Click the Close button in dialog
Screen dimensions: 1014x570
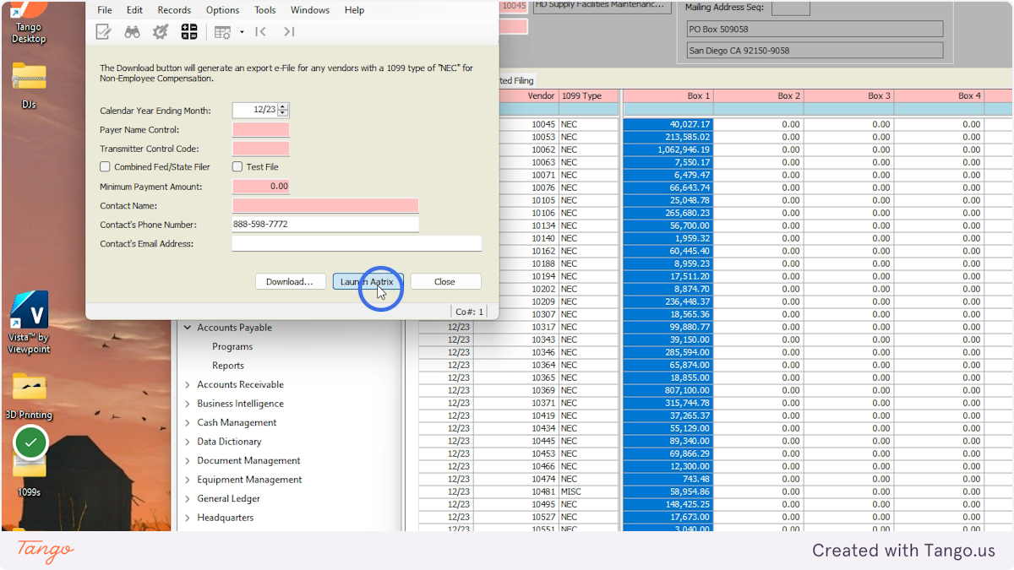(445, 281)
